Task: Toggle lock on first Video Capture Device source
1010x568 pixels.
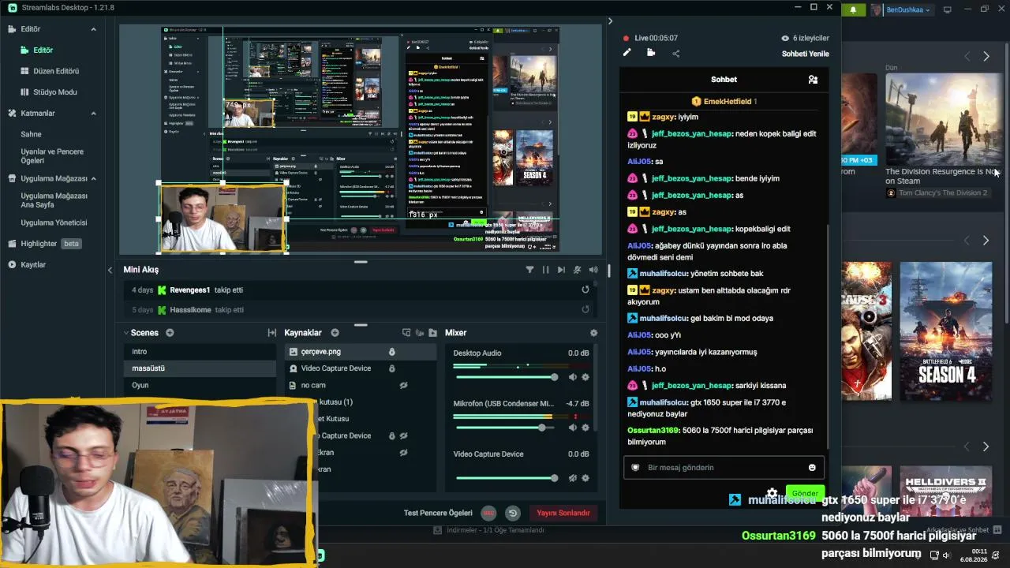Action: [x=392, y=368]
